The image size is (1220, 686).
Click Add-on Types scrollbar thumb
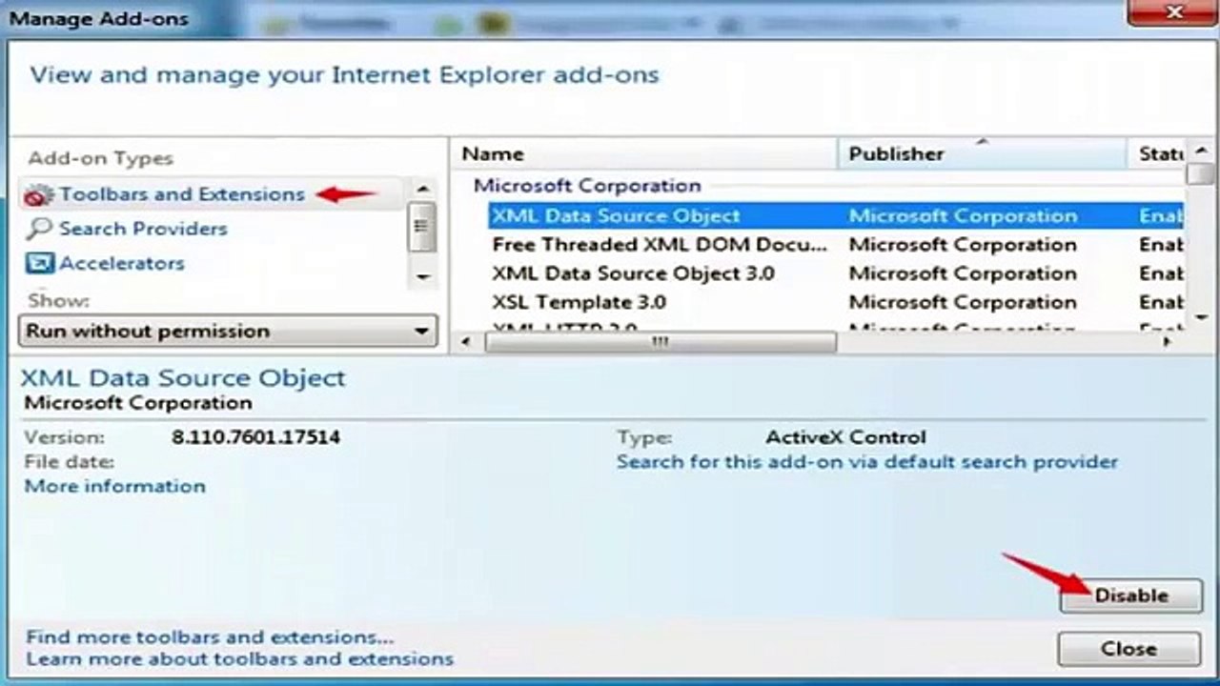tap(422, 228)
